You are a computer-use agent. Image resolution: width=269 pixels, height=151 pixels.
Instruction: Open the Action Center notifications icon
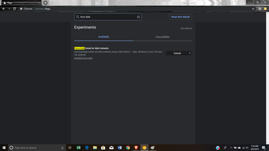coord(264,148)
